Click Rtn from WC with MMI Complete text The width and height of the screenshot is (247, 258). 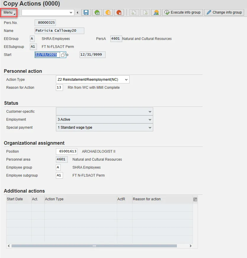pos(94,88)
